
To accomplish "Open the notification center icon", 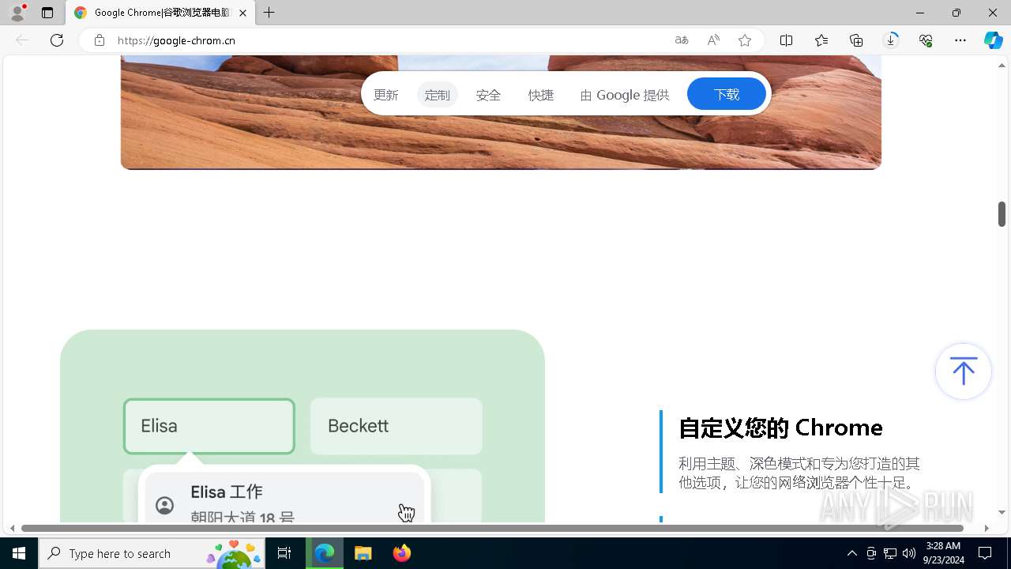I will click(985, 553).
